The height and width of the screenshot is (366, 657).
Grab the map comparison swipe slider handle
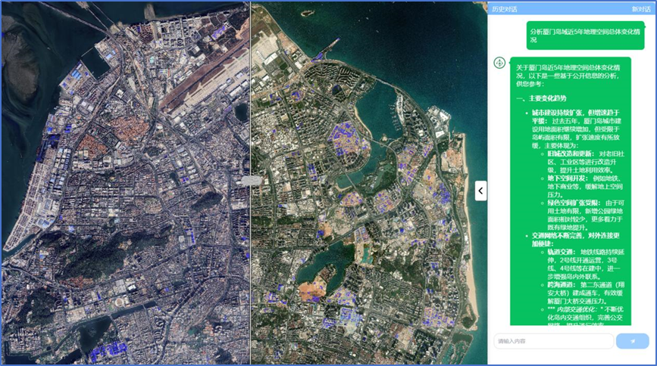251,181
